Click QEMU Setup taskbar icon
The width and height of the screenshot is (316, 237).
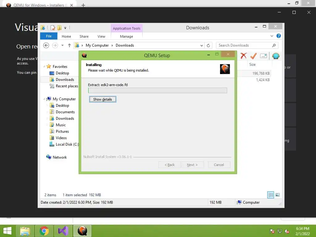tap(82, 231)
